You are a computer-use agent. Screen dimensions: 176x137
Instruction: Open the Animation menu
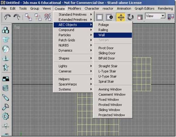[x=124, y=9]
